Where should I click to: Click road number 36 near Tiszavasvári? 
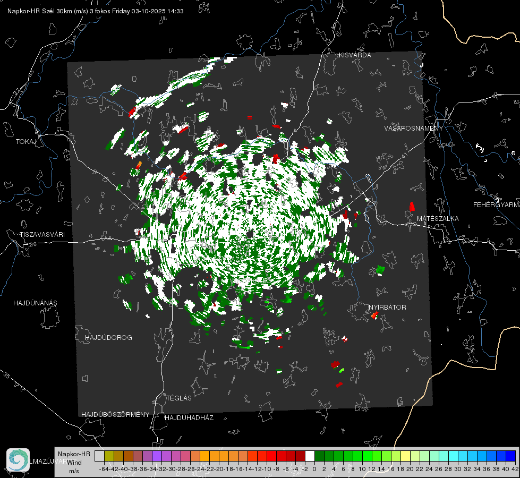click(33, 244)
